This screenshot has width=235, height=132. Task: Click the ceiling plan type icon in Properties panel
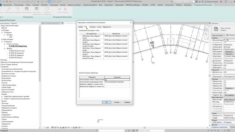pyautogui.click(x=216, y=29)
